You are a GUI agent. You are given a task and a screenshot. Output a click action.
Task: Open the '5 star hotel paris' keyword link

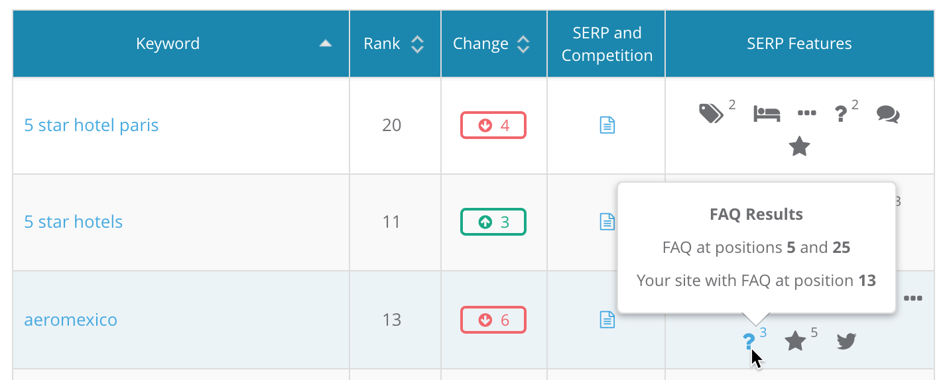click(92, 125)
